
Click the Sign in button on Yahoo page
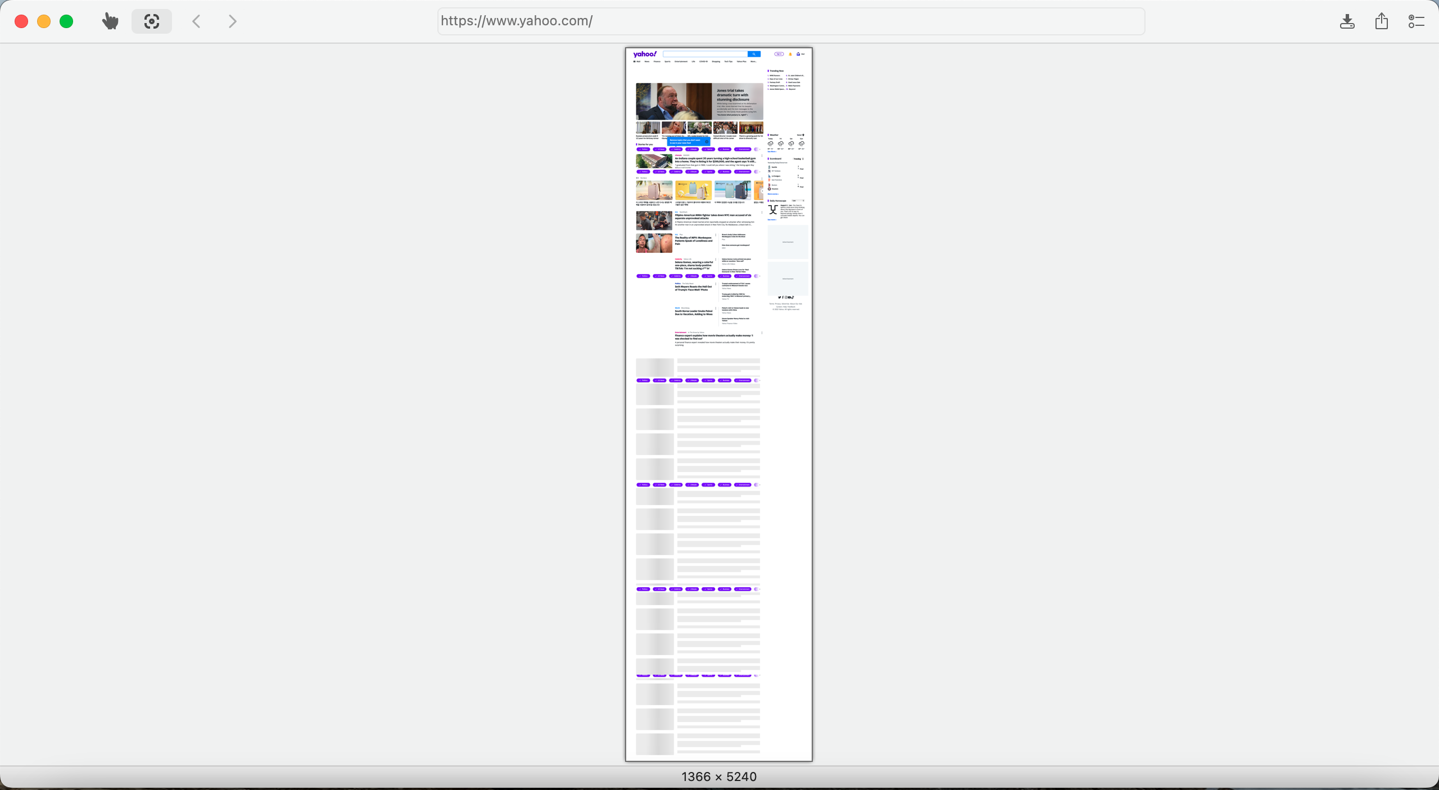779,54
